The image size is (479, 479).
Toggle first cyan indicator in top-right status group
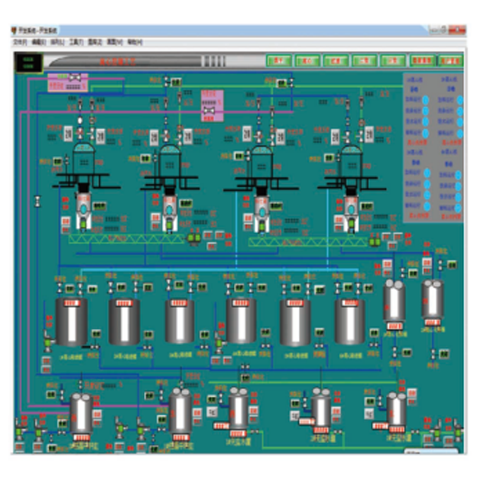click(x=460, y=100)
